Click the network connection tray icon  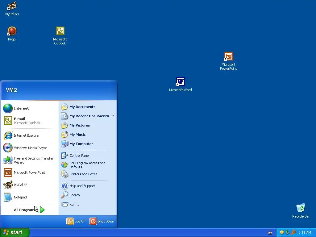287,232
